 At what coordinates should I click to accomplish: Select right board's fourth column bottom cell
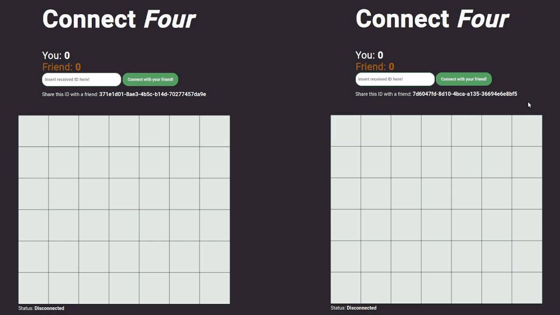click(x=436, y=287)
